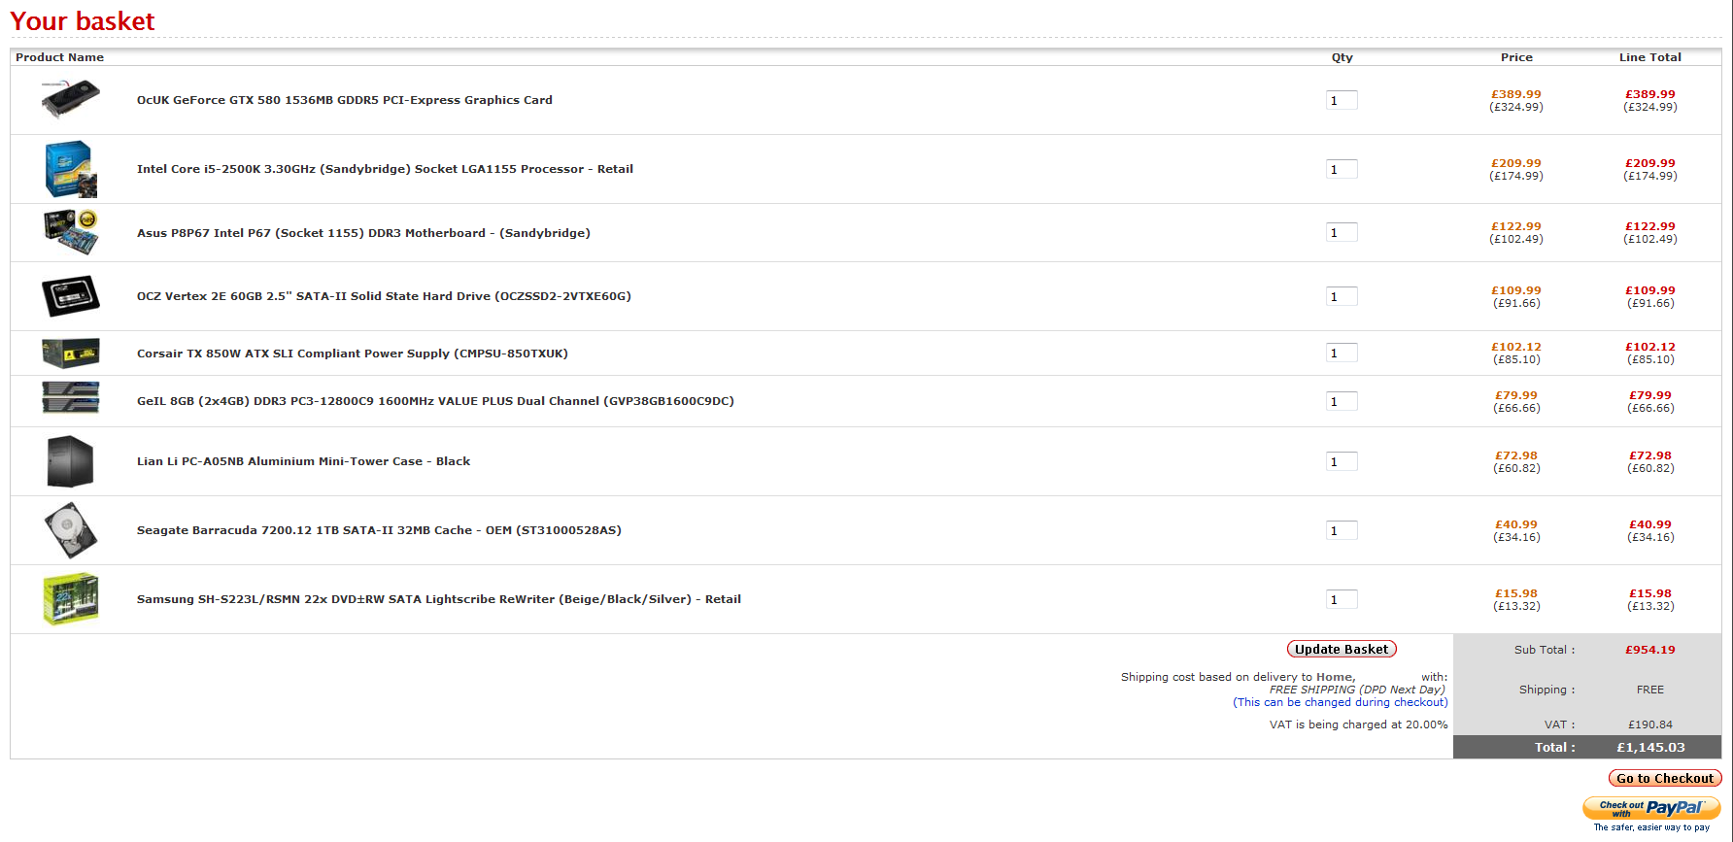Open the Corsair TX 850W product name link
The height and width of the screenshot is (842, 1733).
tap(352, 354)
